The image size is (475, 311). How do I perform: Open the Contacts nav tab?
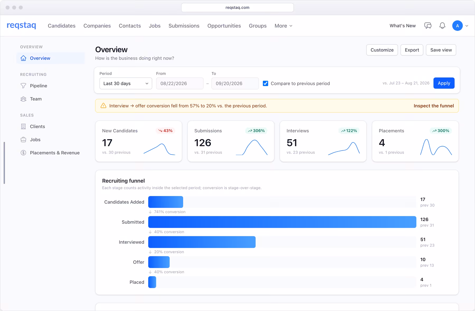pyautogui.click(x=130, y=26)
